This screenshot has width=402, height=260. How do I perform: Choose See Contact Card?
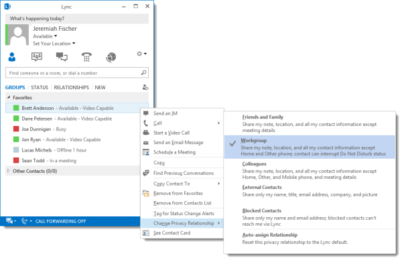(x=182, y=233)
